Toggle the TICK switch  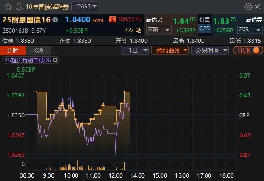(248, 50)
